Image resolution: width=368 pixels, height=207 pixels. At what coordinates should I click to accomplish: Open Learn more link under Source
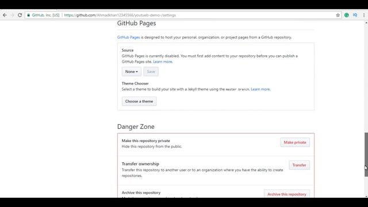[163, 62]
